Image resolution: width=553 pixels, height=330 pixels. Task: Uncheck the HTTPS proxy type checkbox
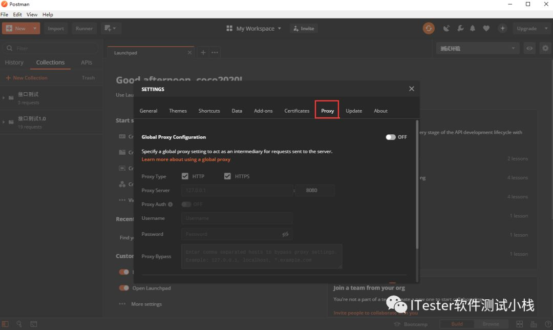click(227, 176)
